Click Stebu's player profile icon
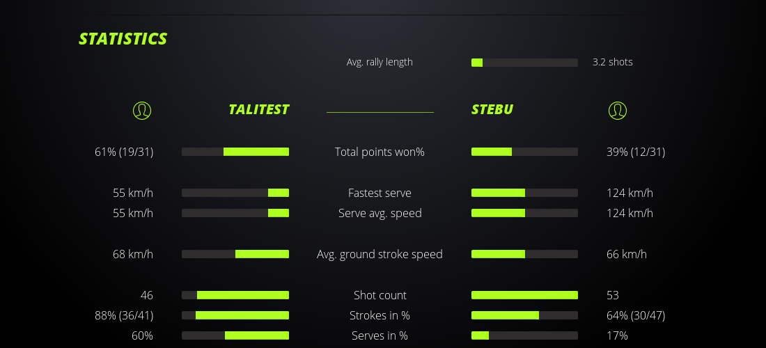766x348 pixels. [x=618, y=110]
